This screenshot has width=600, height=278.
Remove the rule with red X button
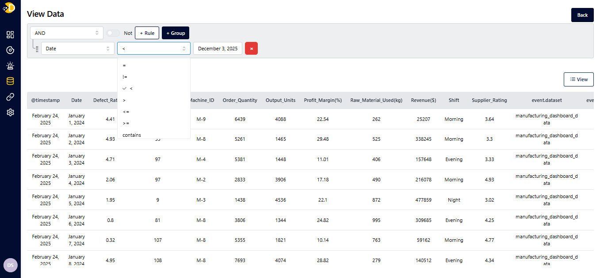click(x=251, y=49)
